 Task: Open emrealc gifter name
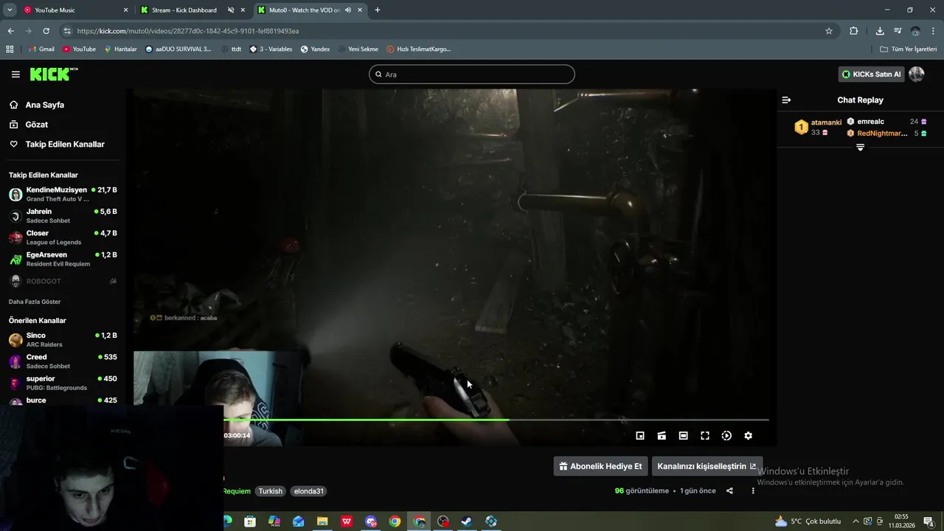[x=871, y=122]
